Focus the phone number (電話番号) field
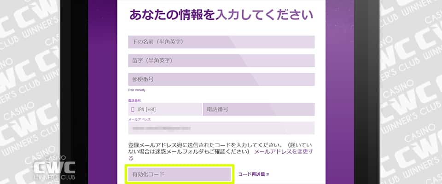The height and width of the screenshot is (184, 442). point(259,109)
